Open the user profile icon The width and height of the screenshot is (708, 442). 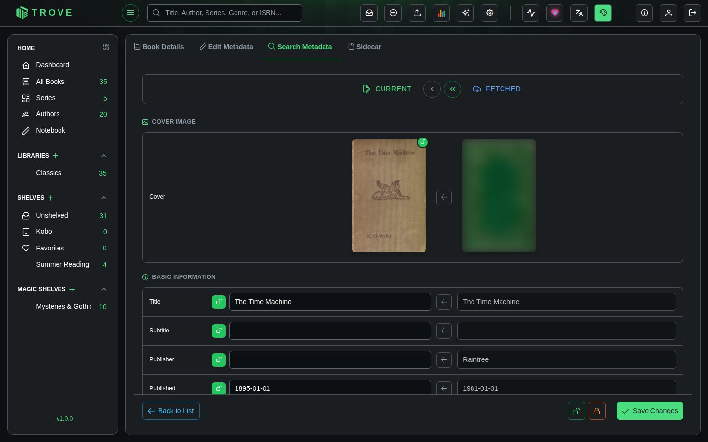(x=669, y=13)
